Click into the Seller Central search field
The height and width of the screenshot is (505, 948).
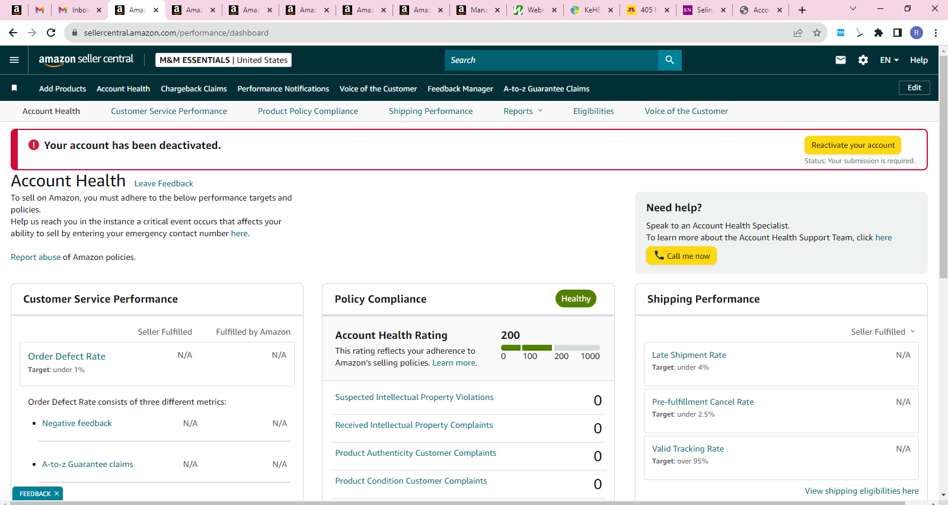coord(551,60)
